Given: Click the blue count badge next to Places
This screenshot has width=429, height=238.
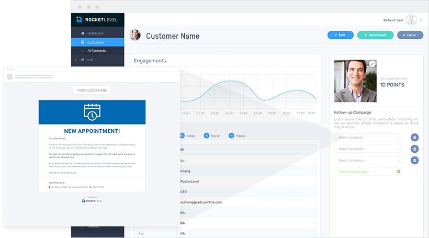Looking at the screenshot, I should (x=231, y=135).
